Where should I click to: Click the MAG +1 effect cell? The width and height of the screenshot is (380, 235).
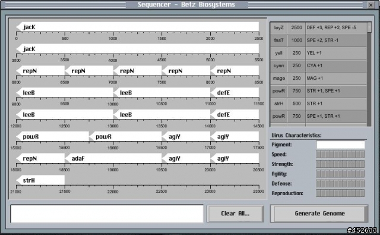[336, 78]
